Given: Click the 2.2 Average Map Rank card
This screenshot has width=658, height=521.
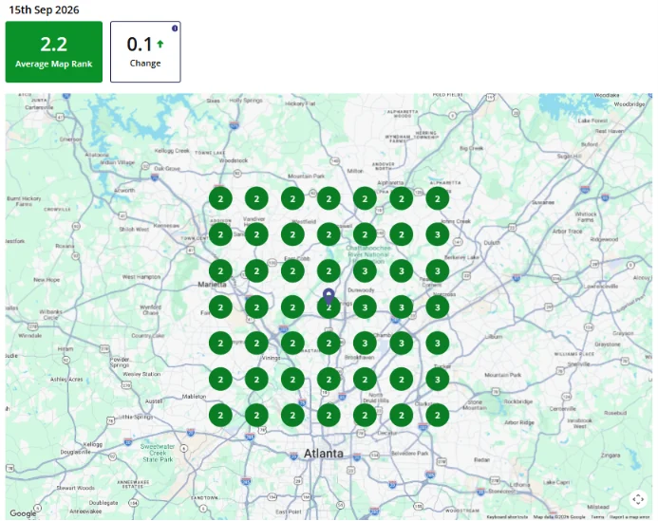Looking at the screenshot, I should point(54,51).
